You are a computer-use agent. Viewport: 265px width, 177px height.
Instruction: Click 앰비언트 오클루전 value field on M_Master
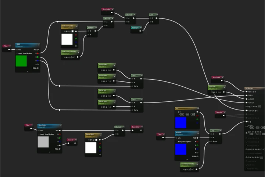pos(262,149)
